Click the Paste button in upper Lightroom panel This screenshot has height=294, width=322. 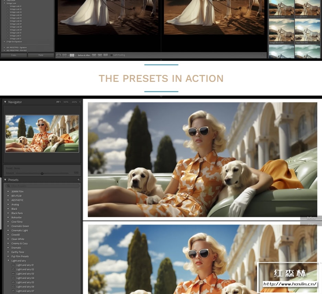[41, 55]
